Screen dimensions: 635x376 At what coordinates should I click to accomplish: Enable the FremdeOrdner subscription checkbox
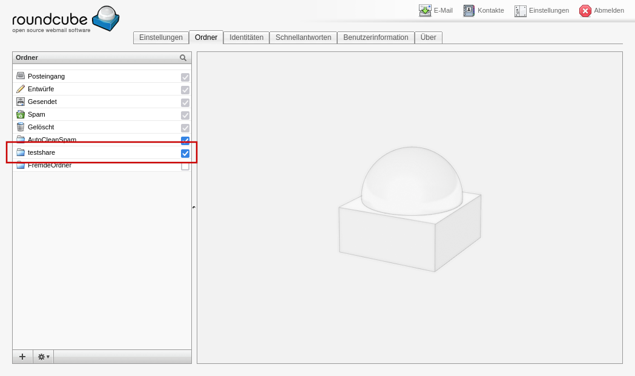(x=185, y=166)
